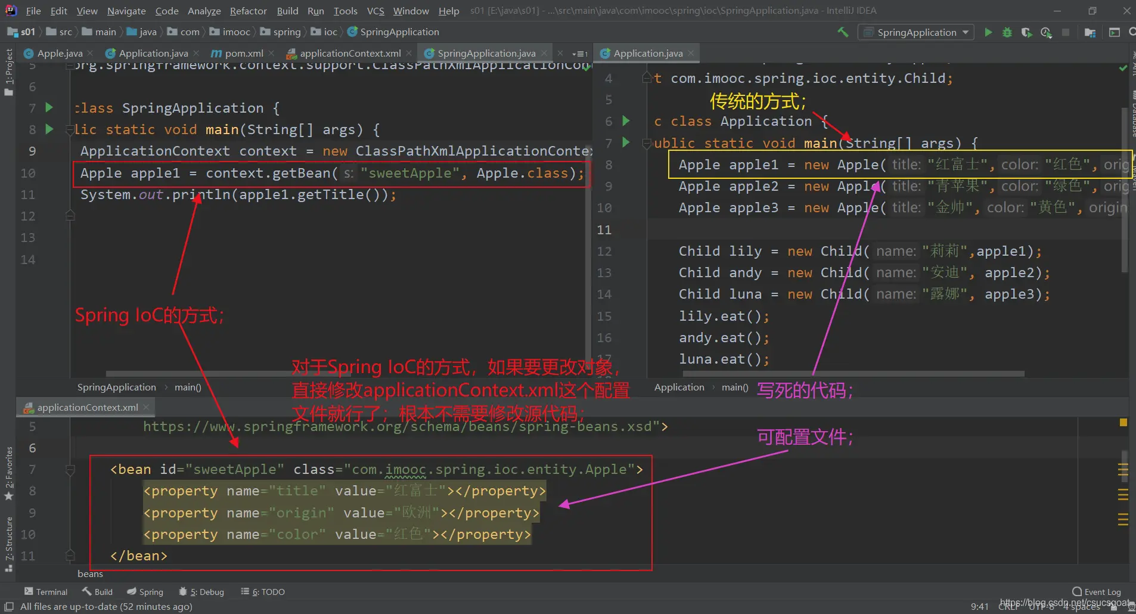1136x614 pixels.
Task: Open the Refactor menu
Action: coord(248,11)
